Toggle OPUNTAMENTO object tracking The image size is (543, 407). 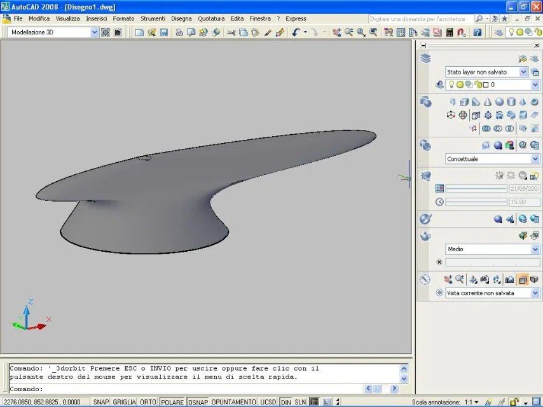(x=234, y=402)
